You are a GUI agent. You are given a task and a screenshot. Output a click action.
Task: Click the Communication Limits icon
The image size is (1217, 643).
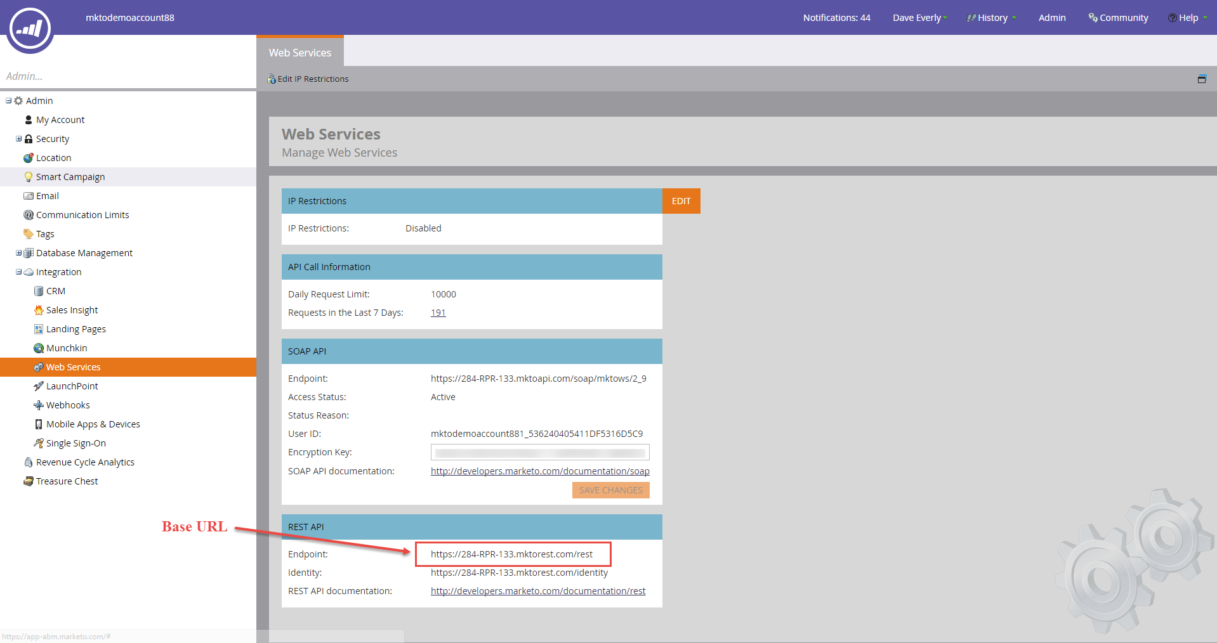[29, 215]
